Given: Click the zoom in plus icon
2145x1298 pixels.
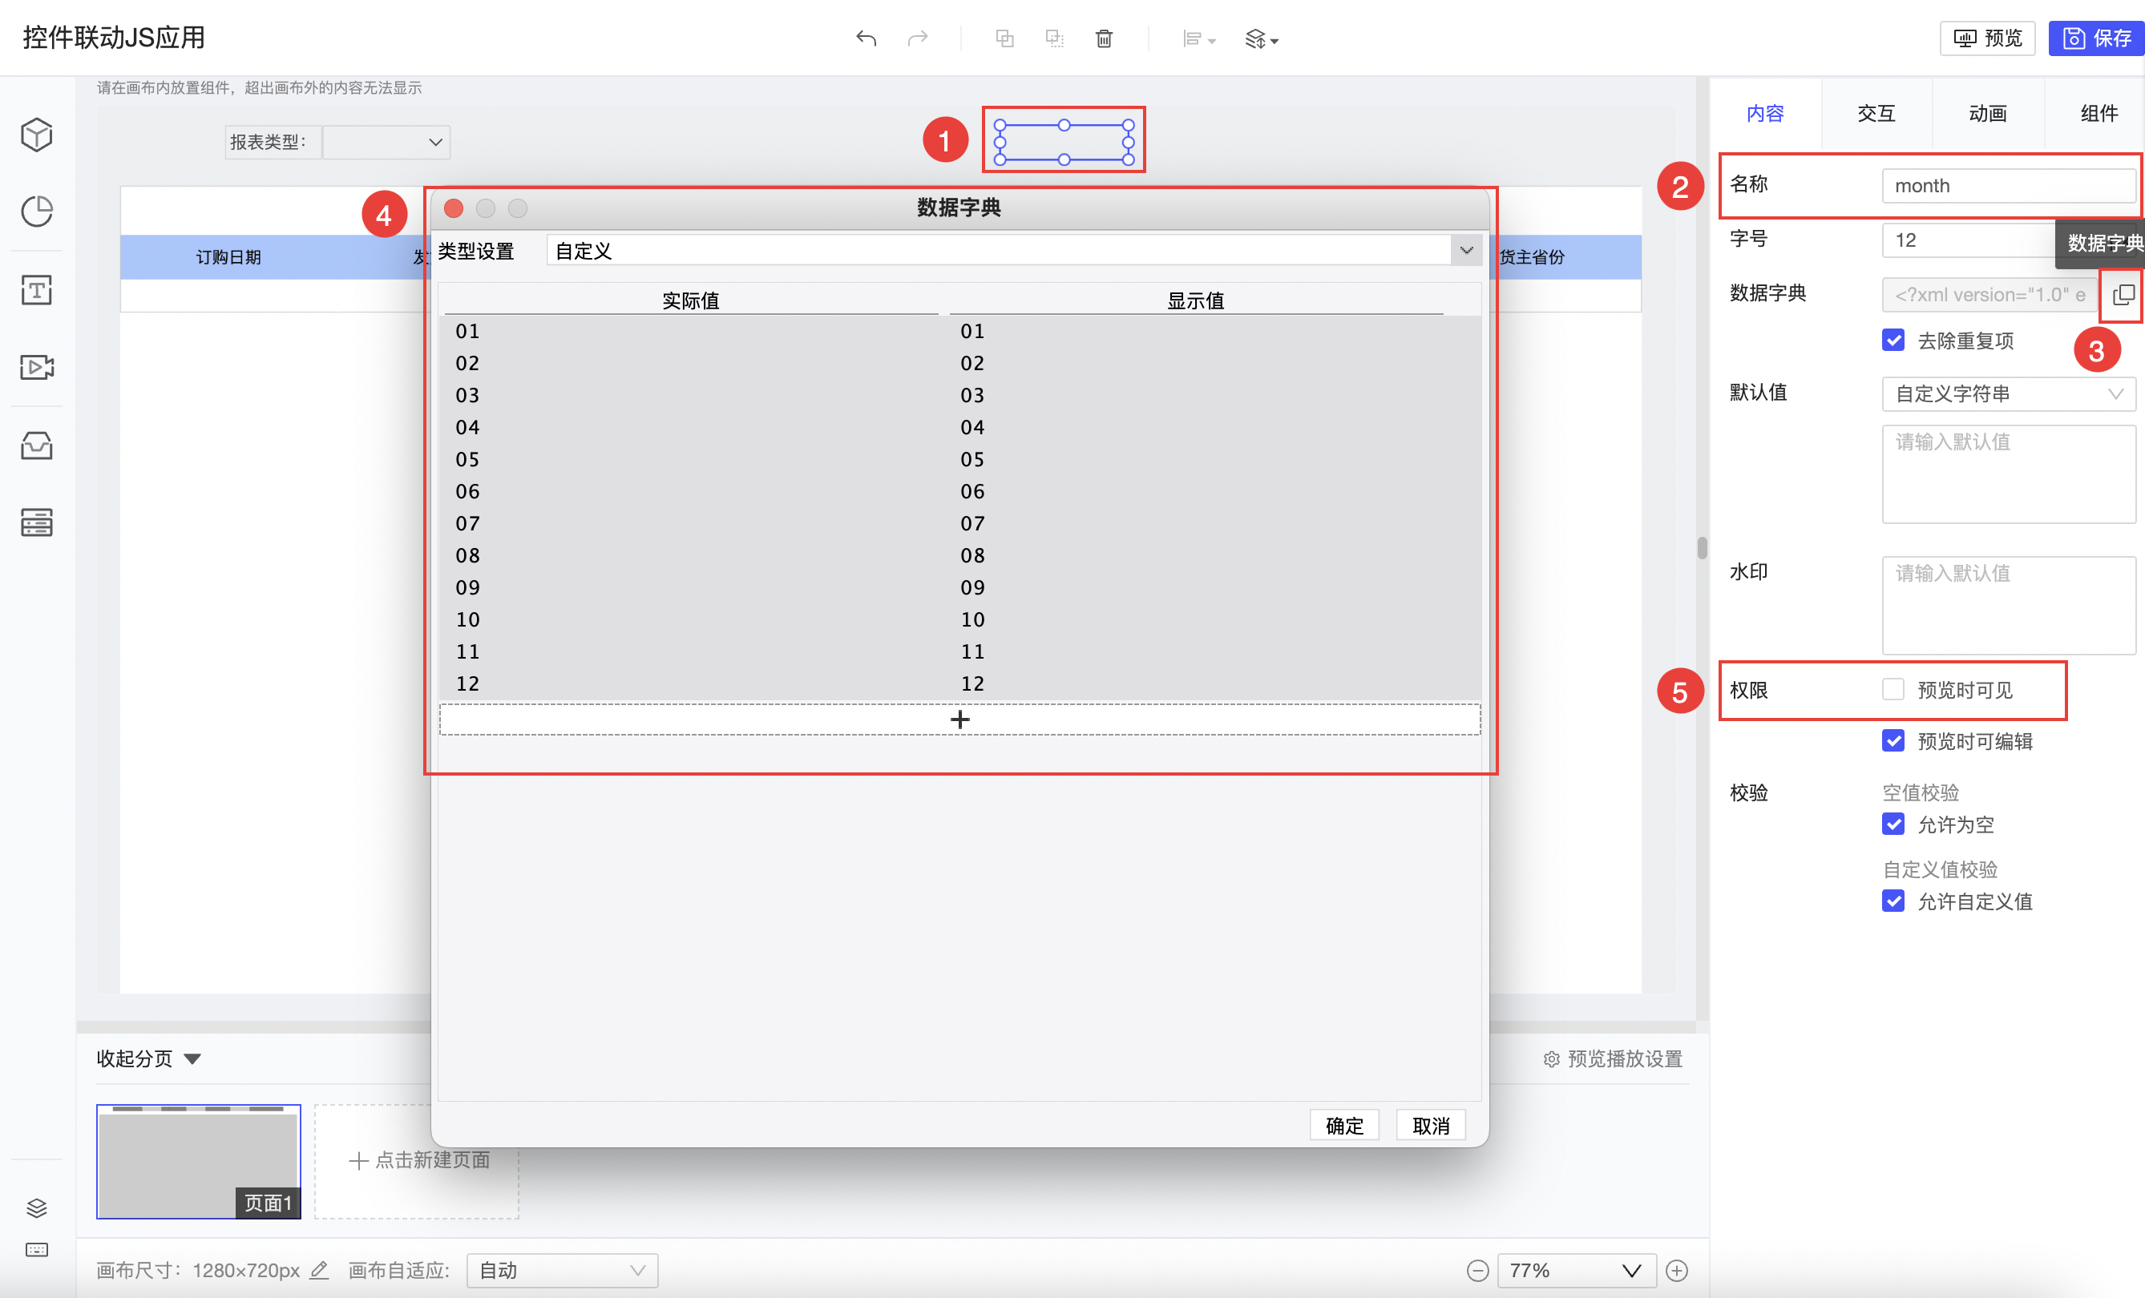Looking at the screenshot, I should (x=1677, y=1270).
